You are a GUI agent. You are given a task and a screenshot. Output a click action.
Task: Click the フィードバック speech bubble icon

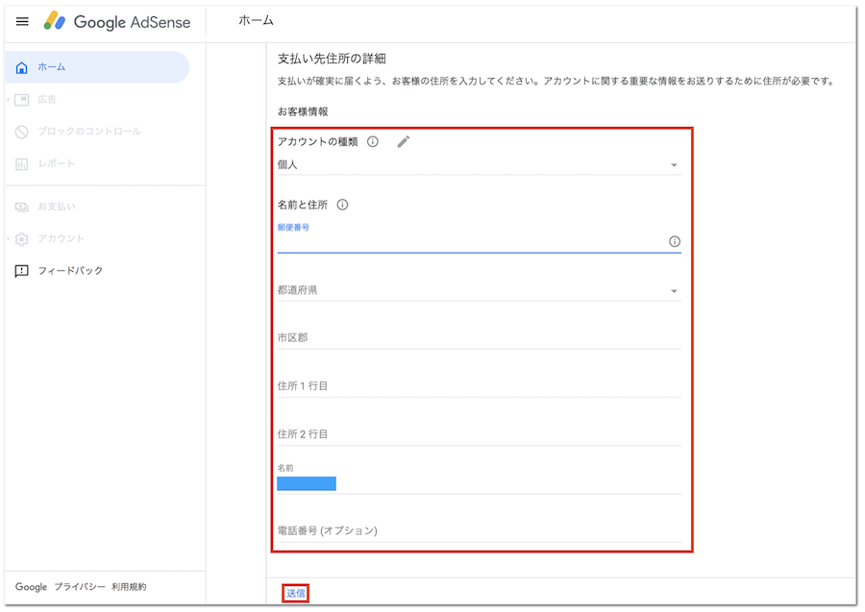(x=22, y=271)
